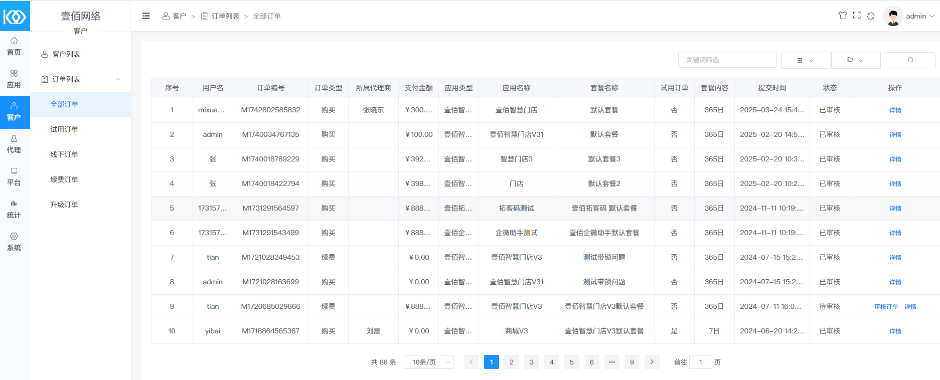Select 升级订单 menu item
The width and height of the screenshot is (940, 380).
(x=81, y=205)
